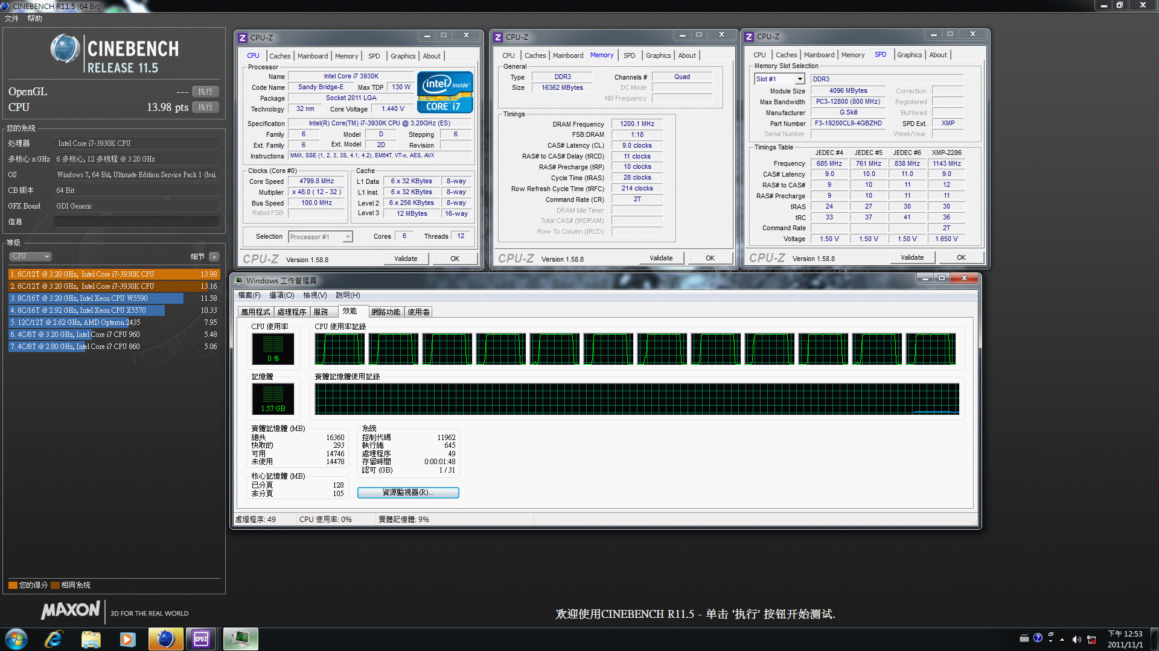Click Validate button in CPU-Z processor window

(406, 259)
